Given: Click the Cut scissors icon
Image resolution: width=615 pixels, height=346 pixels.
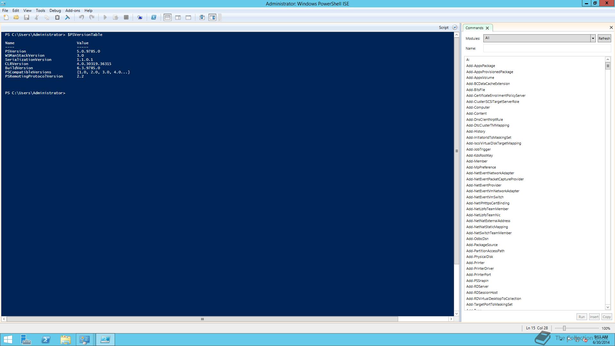Looking at the screenshot, I should tap(37, 17).
